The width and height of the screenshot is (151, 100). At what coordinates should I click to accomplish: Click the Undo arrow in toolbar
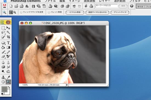point(74,6)
